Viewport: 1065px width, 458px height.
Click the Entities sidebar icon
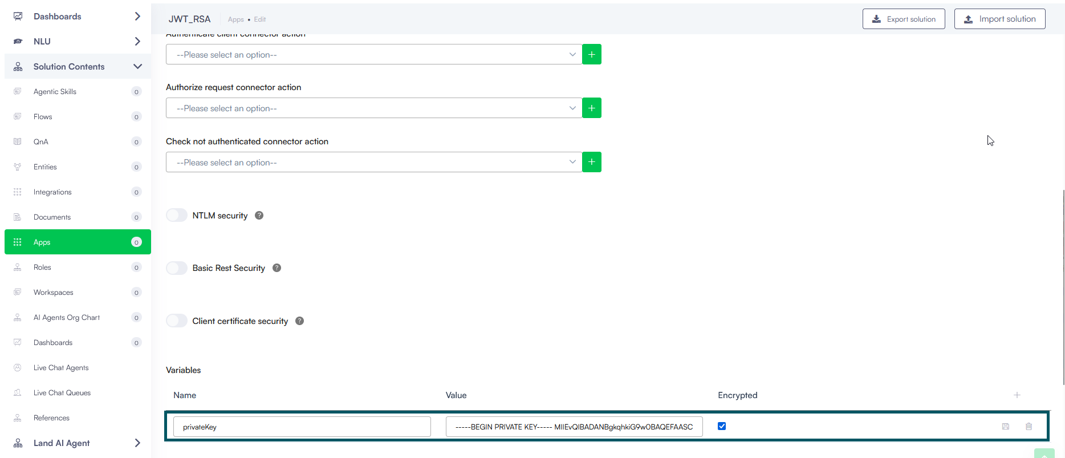18,167
